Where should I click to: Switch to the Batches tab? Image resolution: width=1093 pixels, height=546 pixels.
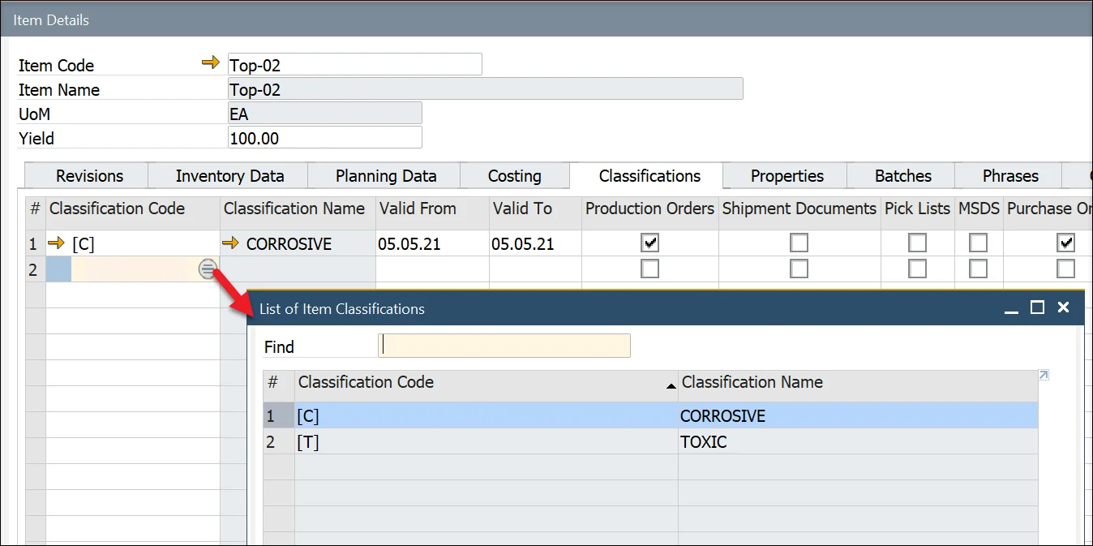coord(901,175)
